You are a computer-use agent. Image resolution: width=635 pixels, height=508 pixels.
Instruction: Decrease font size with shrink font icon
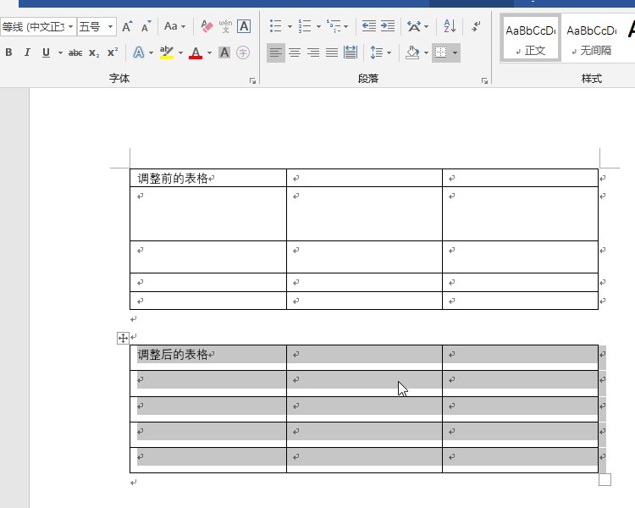146,27
